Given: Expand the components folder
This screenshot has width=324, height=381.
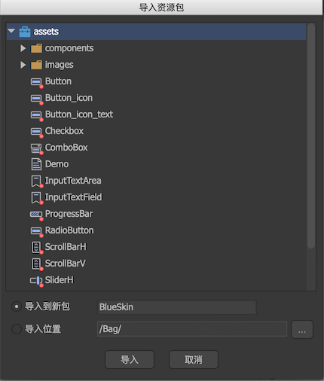Looking at the screenshot, I should (23, 48).
